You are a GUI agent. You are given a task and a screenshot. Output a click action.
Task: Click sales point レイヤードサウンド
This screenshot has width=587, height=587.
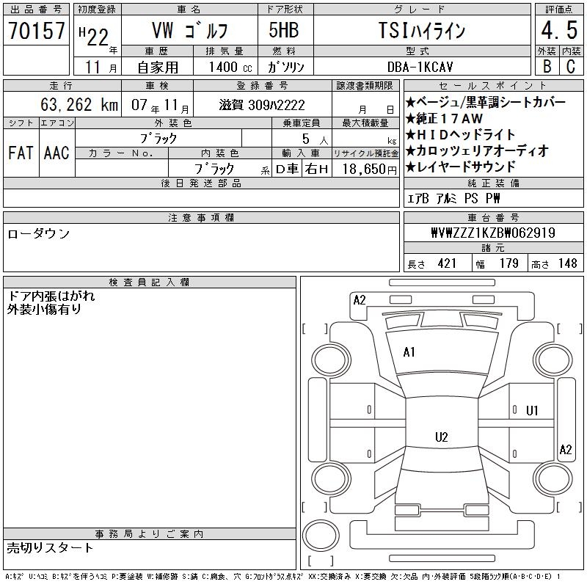(x=461, y=167)
